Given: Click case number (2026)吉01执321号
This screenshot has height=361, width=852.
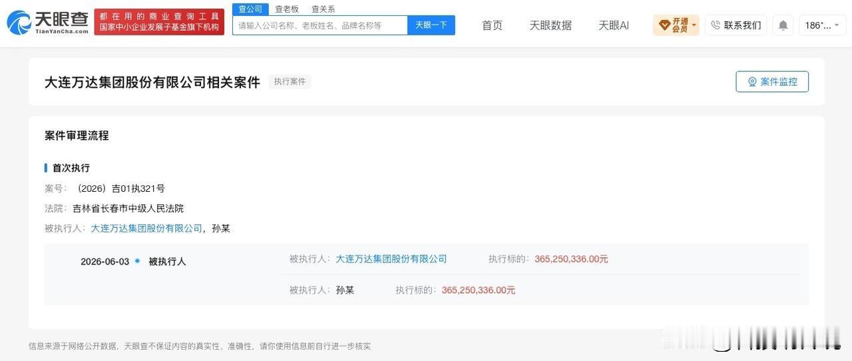Looking at the screenshot, I should [x=119, y=188].
